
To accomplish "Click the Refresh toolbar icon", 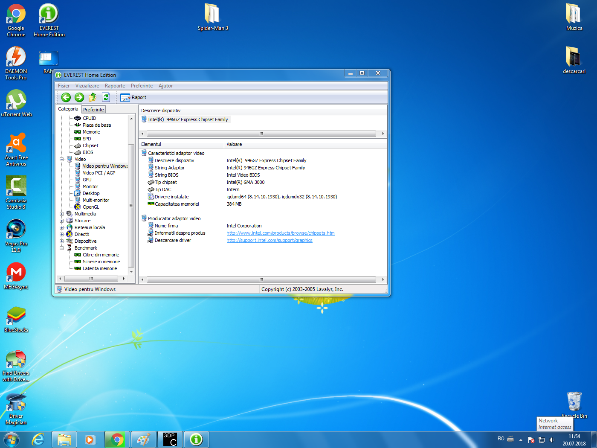I will pos(106,97).
